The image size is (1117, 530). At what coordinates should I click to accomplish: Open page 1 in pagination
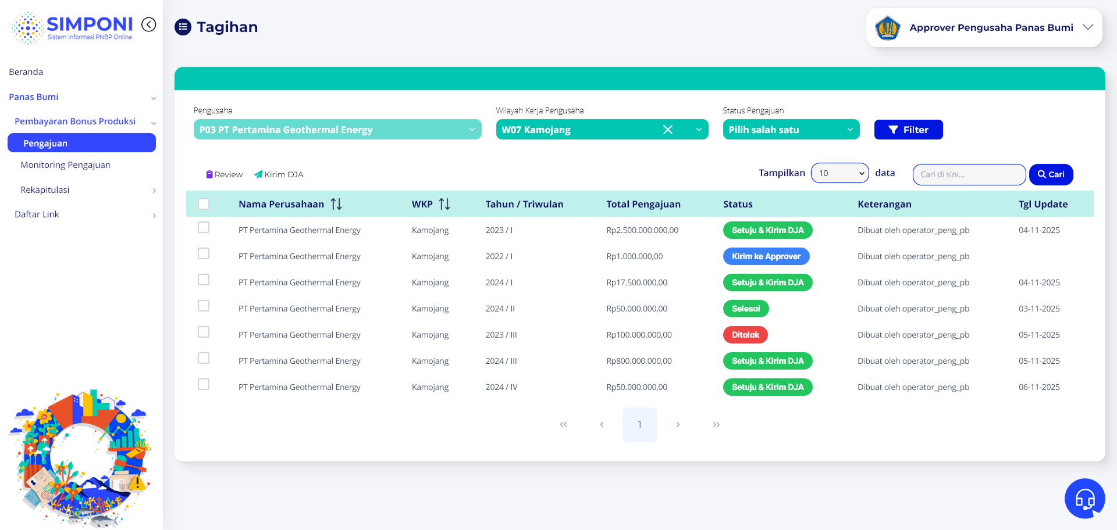pyautogui.click(x=640, y=425)
